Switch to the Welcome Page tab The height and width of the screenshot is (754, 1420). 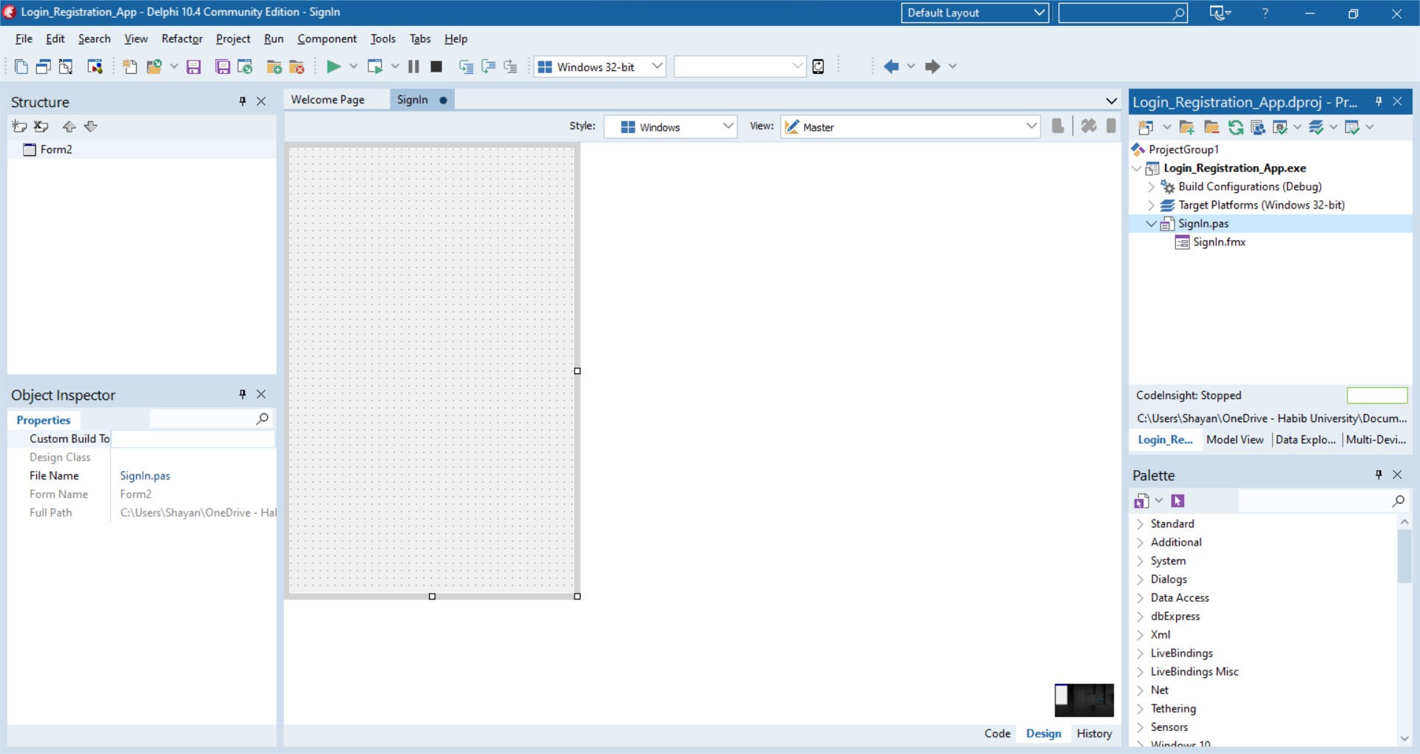click(328, 100)
